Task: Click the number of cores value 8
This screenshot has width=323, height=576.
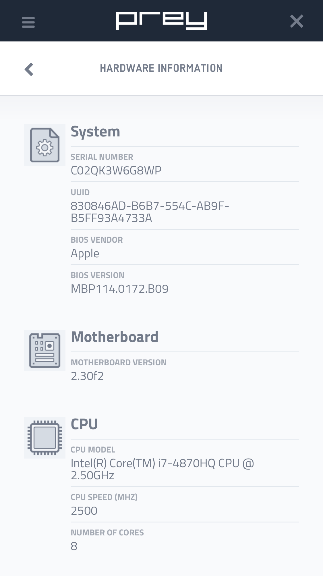Action: pos(74,546)
